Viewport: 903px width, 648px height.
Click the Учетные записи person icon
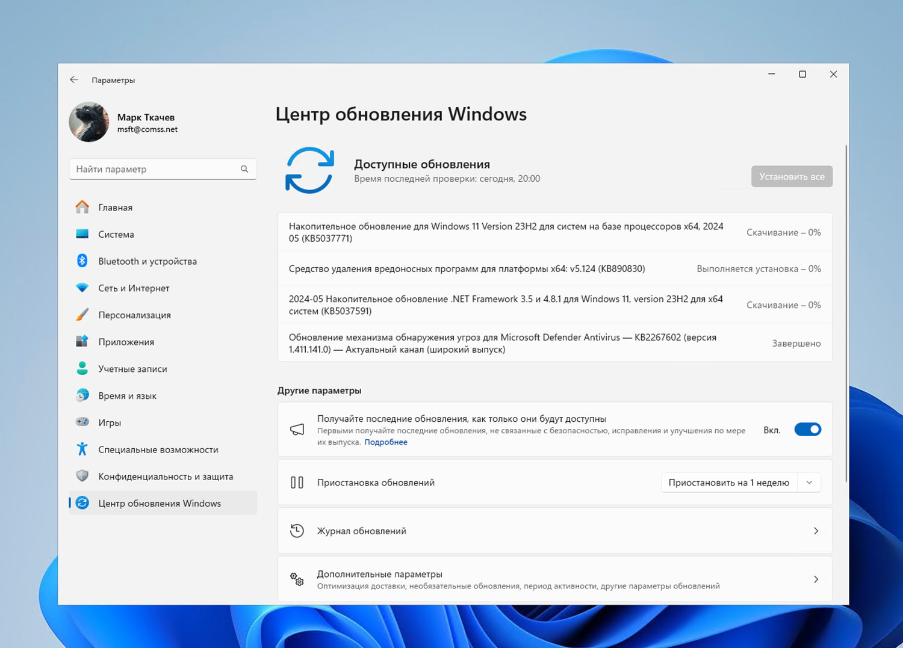pyautogui.click(x=82, y=368)
